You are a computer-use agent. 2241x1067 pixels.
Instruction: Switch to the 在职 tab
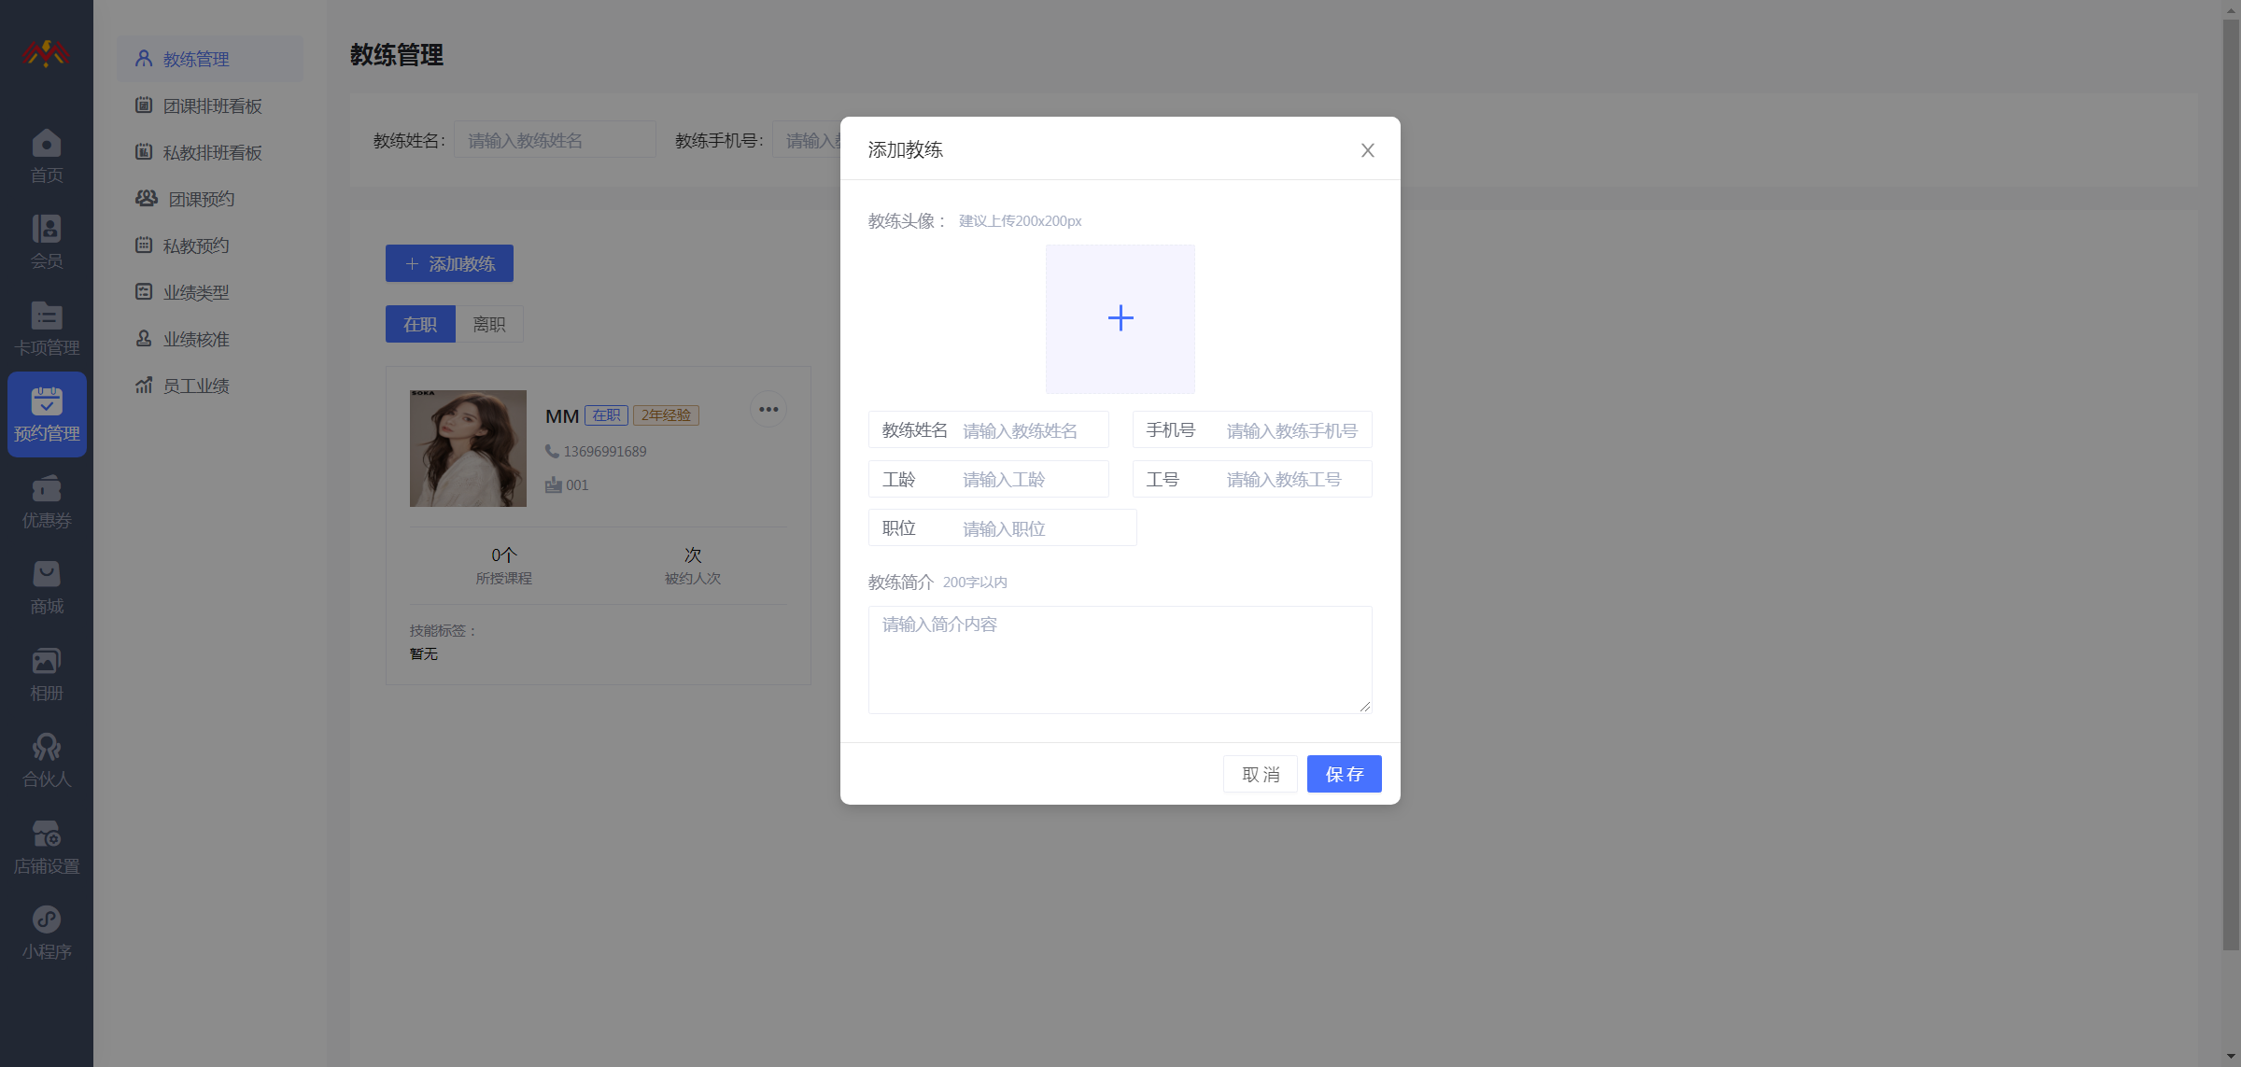(420, 324)
